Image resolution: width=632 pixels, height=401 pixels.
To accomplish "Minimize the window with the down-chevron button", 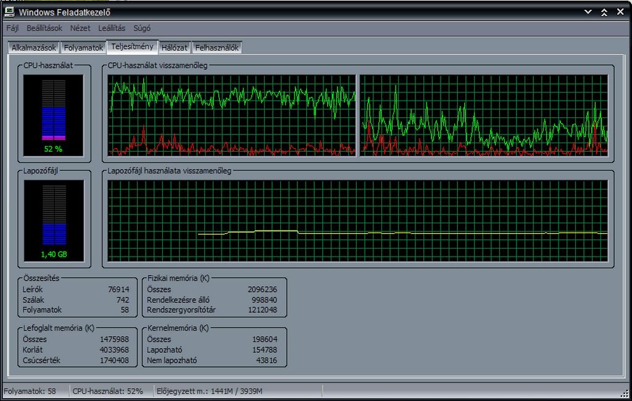I will 588,12.
